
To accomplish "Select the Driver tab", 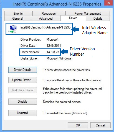I will click(x=73, y=18).
